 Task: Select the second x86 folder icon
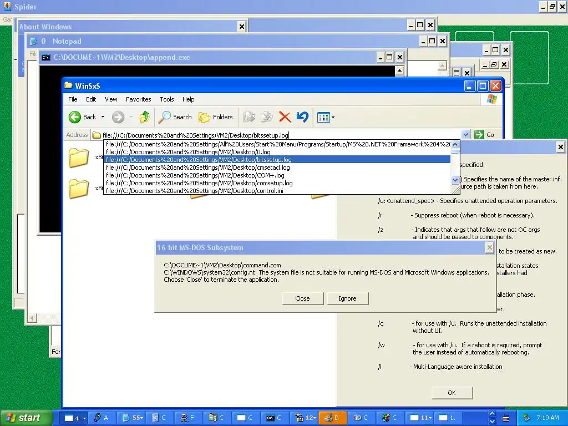coord(79,189)
